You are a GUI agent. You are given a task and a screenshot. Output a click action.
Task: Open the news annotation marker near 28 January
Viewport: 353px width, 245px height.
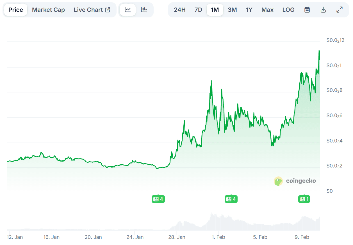158,199
